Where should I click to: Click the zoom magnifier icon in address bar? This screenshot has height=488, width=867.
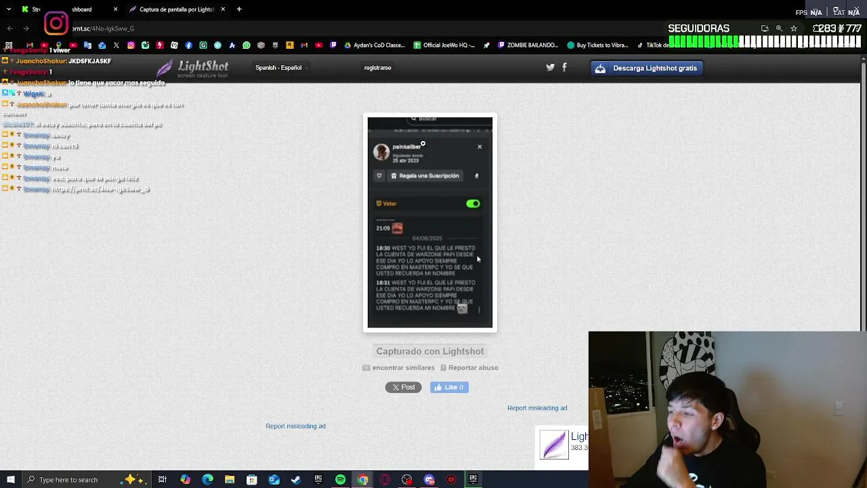pos(779,28)
